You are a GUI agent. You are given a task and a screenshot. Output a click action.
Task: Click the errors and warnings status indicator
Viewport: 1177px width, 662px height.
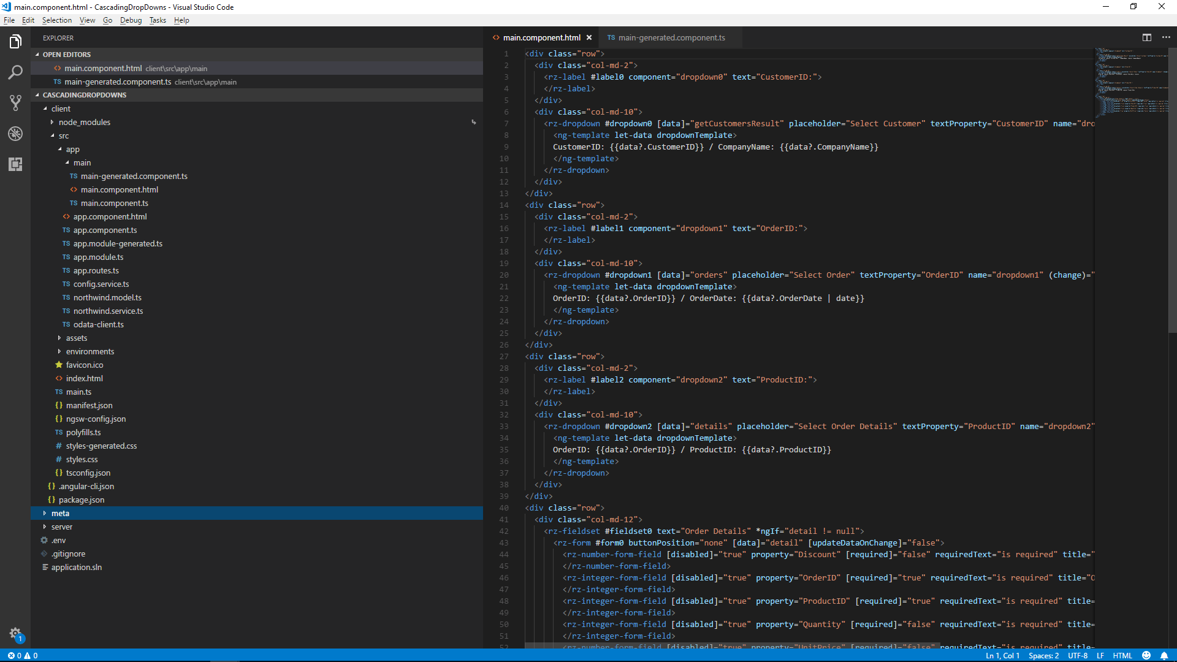[x=23, y=656]
